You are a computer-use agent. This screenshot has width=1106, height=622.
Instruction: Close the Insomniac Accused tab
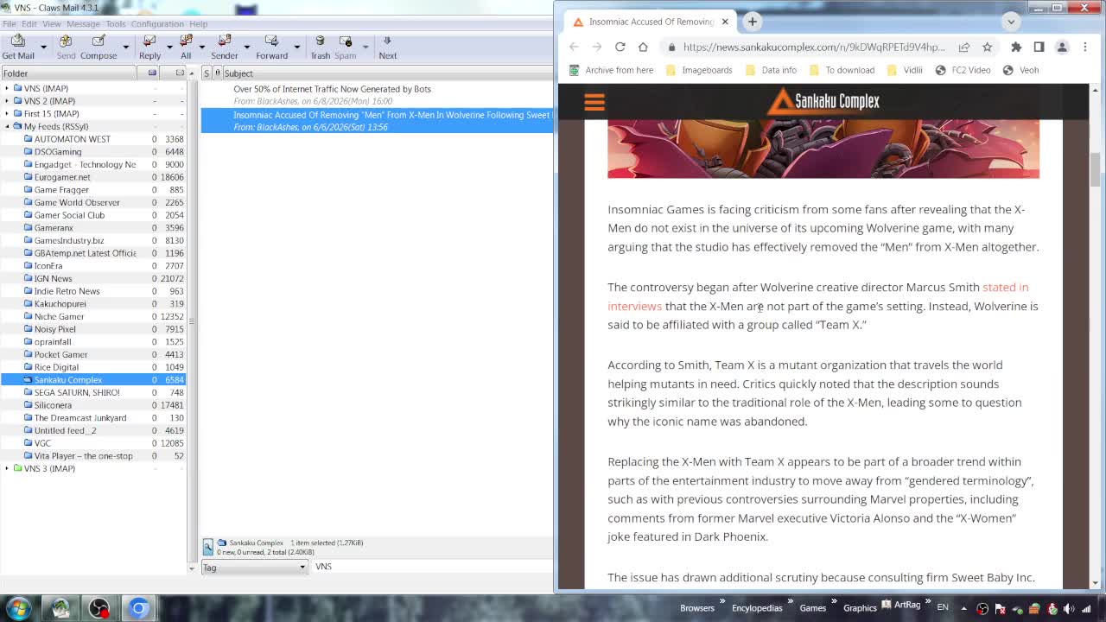[725, 22]
